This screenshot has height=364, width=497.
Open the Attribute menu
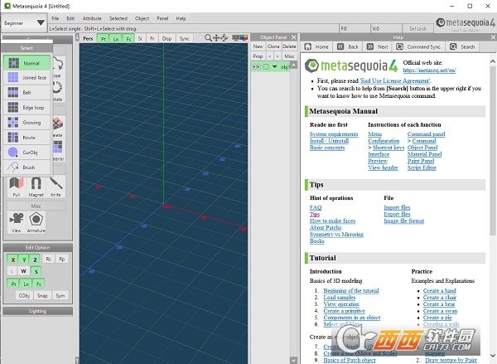92,18
